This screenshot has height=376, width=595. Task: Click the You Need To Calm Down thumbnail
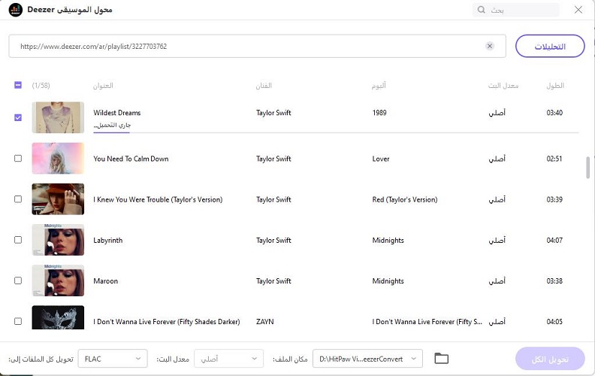point(58,159)
